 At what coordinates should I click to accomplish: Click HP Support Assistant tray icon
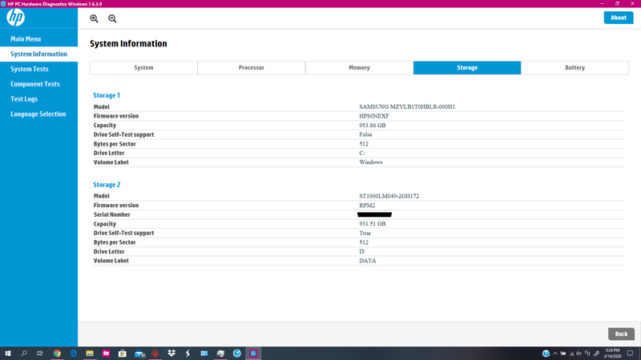click(x=546, y=354)
